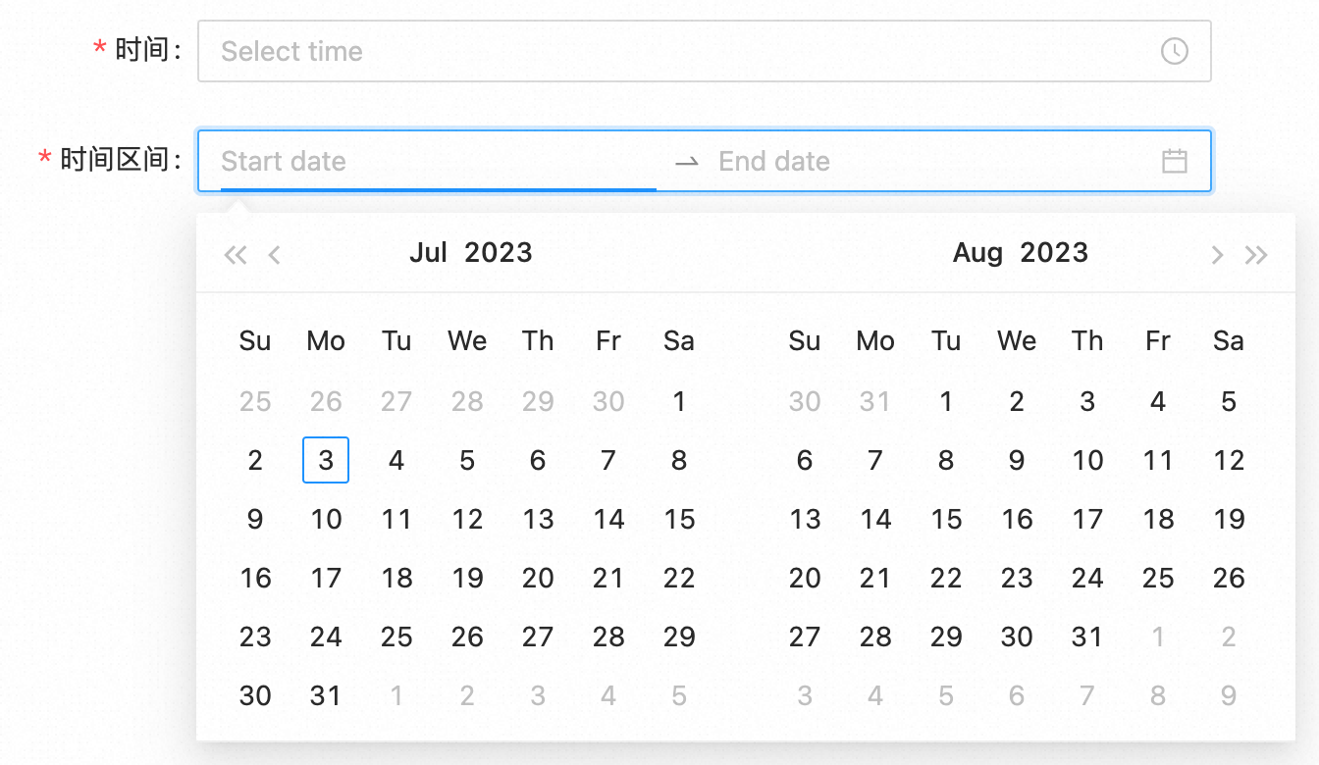This screenshot has height=765, width=1319.
Task: Go to next month arrow
Action: tap(1217, 255)
